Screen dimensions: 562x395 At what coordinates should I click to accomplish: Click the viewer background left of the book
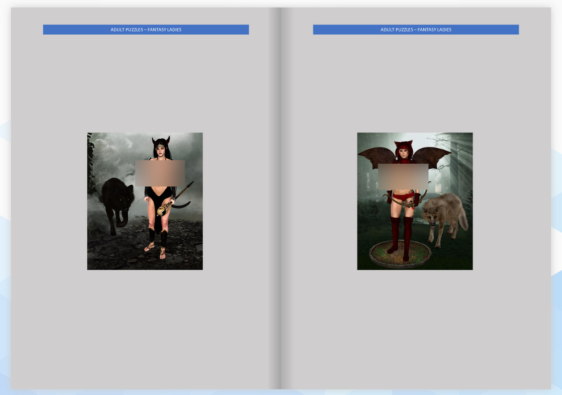pyautogui.click(x=5, y=197)
